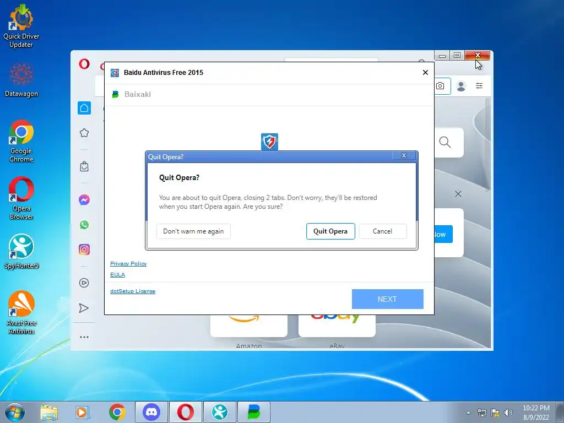This screenshot has height=423, width=564.
Task: Switch to Discord in the taskbar
Action: click(x=151, y=412)
